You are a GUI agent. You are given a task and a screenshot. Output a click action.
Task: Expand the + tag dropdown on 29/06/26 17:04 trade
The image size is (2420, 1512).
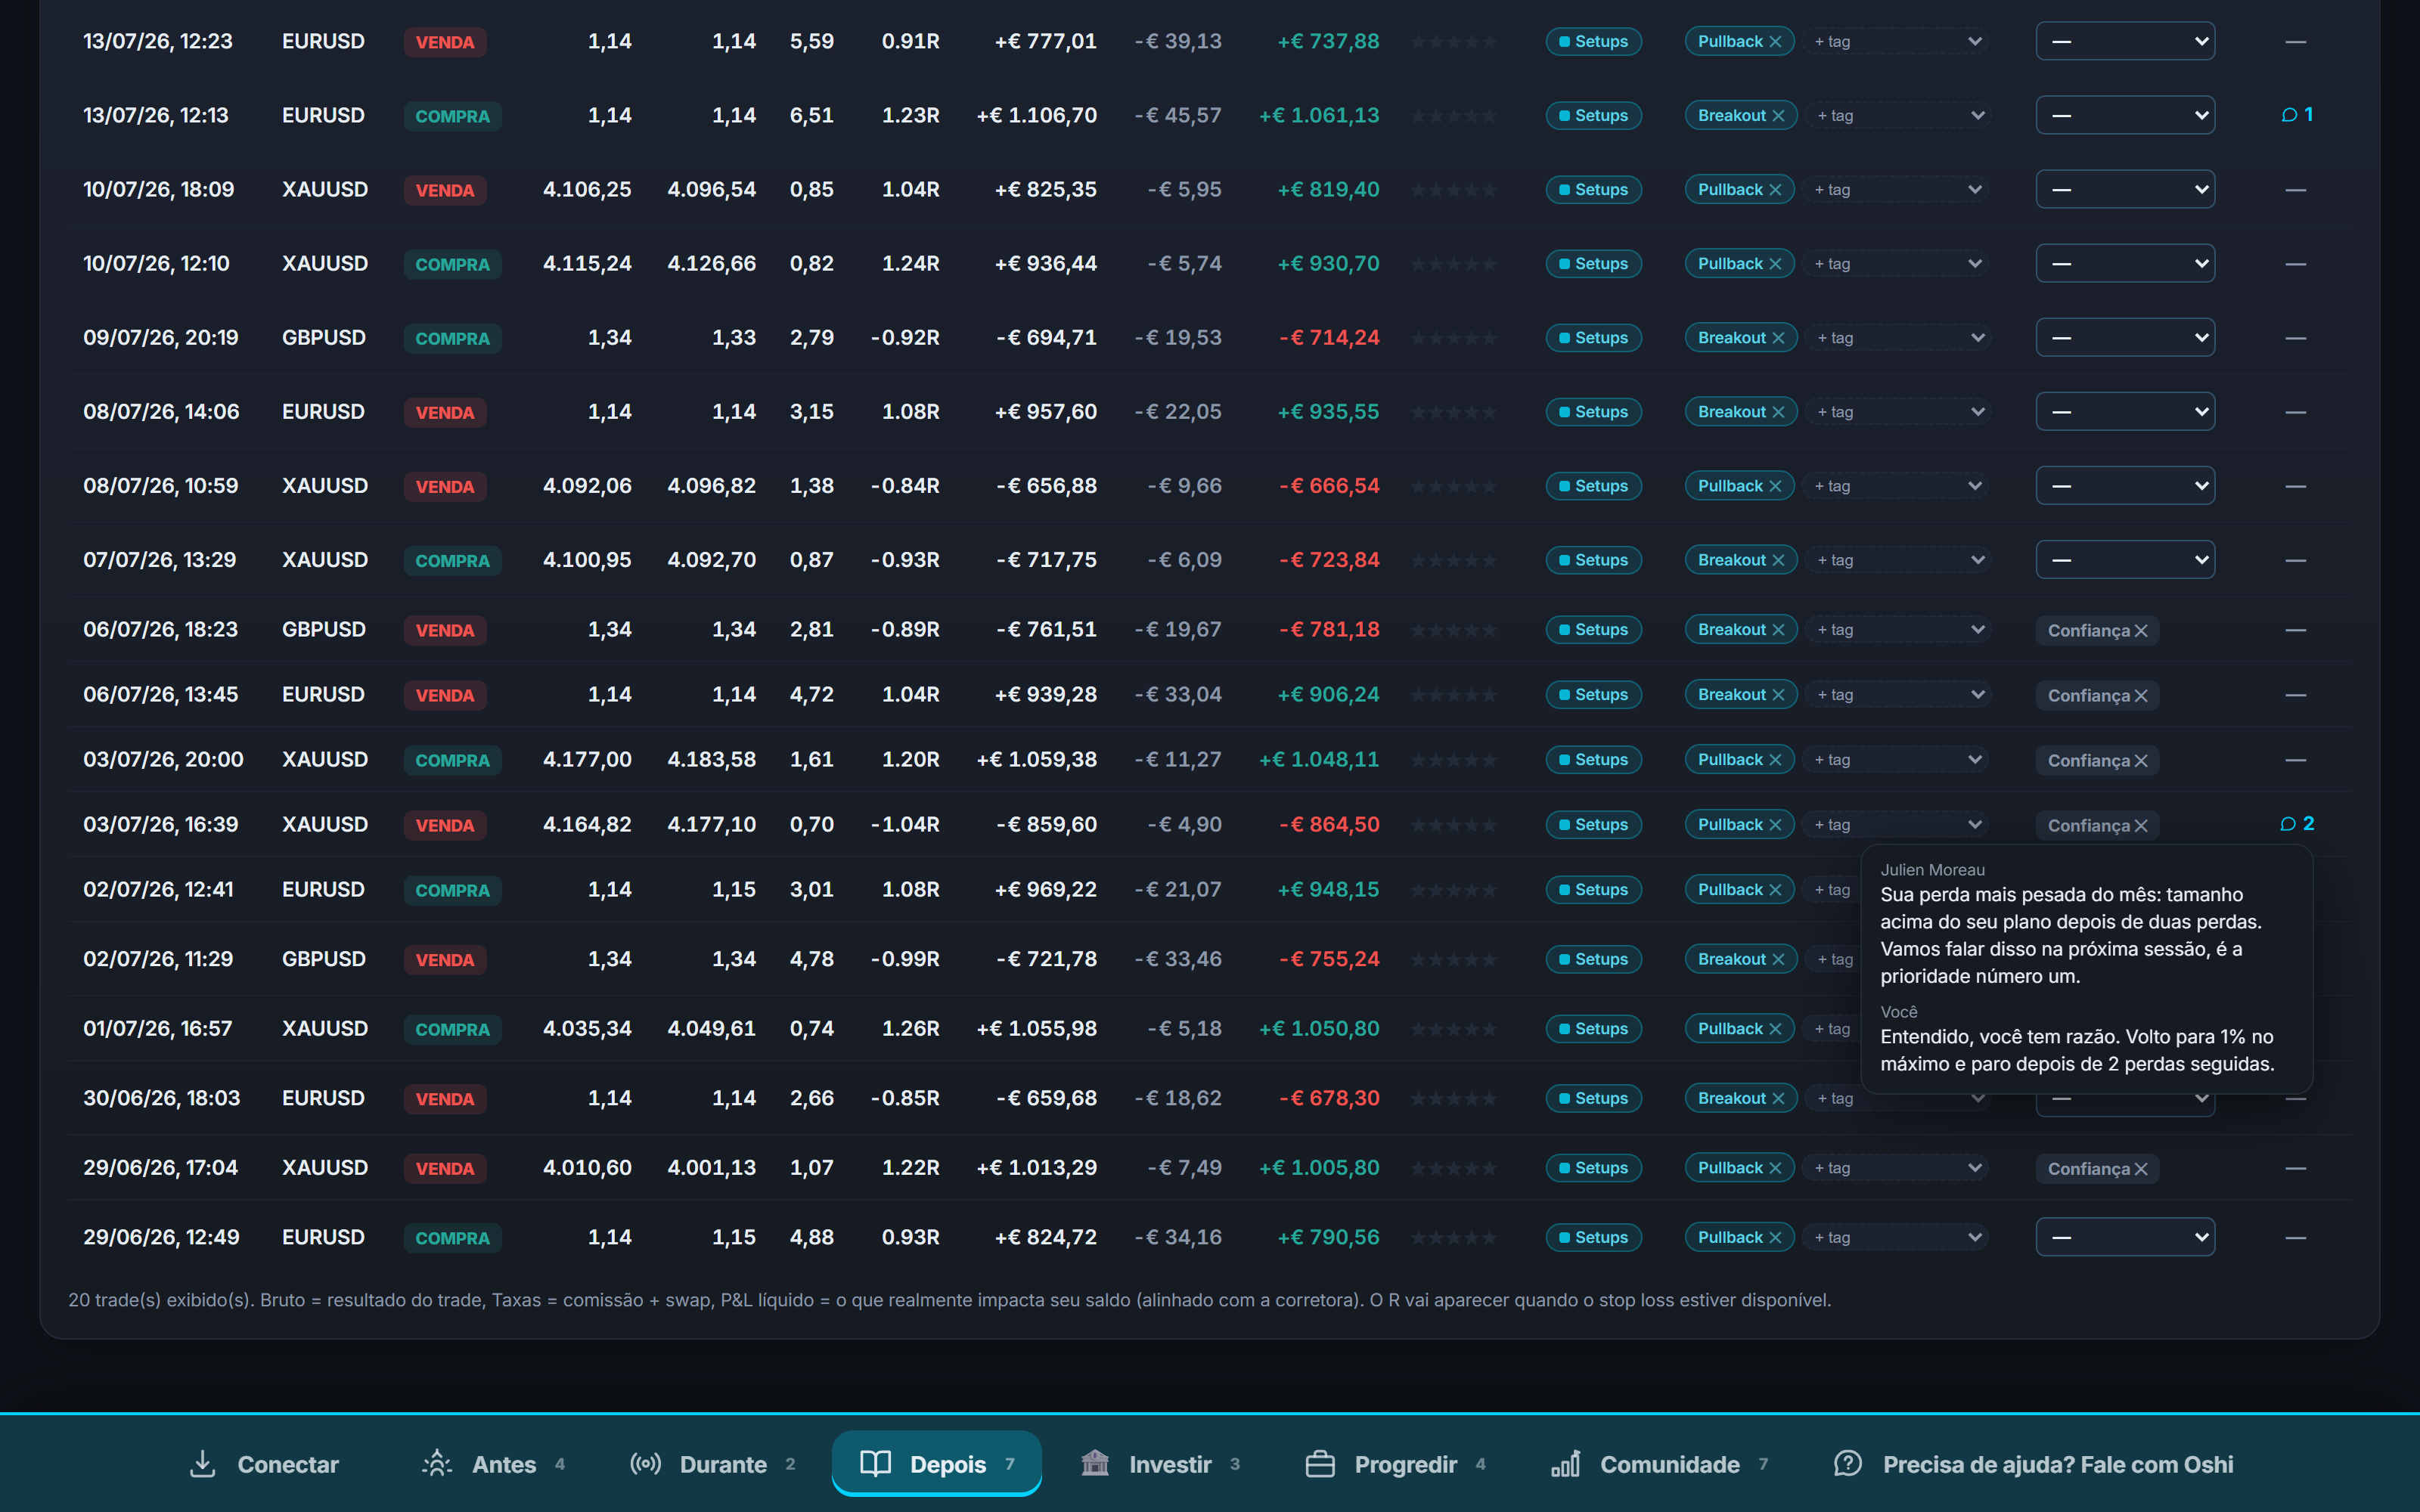pyautogui.click(x=1897, y=1168)
